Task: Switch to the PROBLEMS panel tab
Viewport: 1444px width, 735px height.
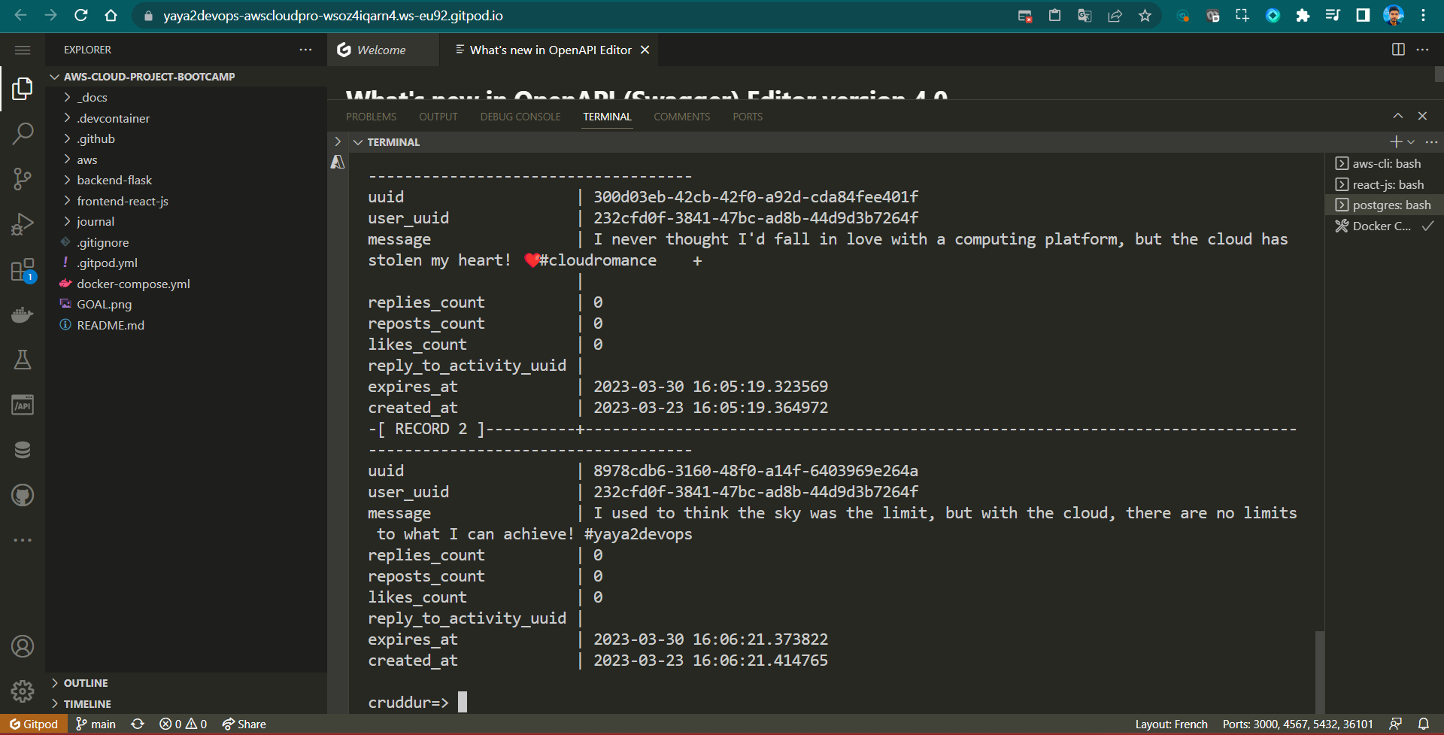Action: point(371,117)
